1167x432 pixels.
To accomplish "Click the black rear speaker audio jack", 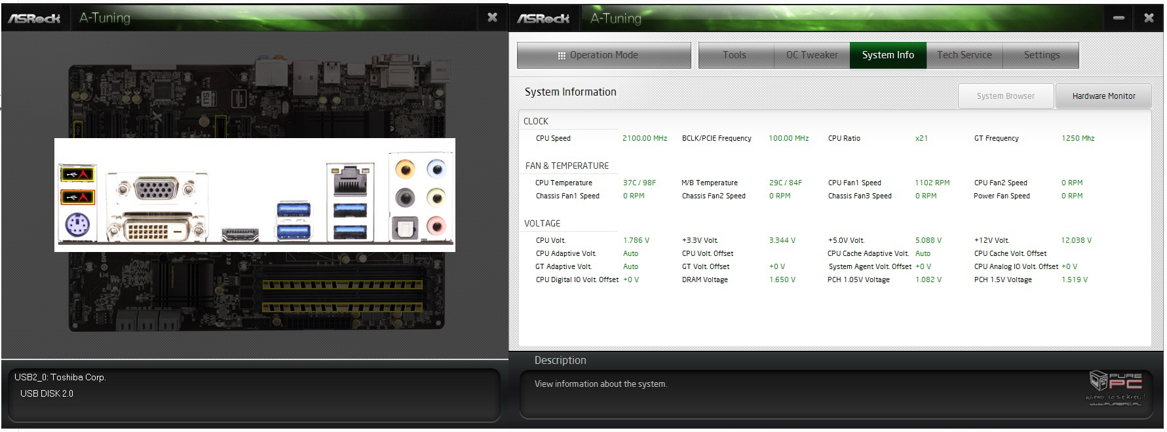I will (405, 197).
